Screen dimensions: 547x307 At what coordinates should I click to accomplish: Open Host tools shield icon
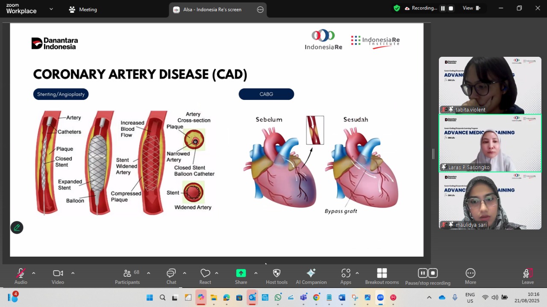[x=276, y=276]
